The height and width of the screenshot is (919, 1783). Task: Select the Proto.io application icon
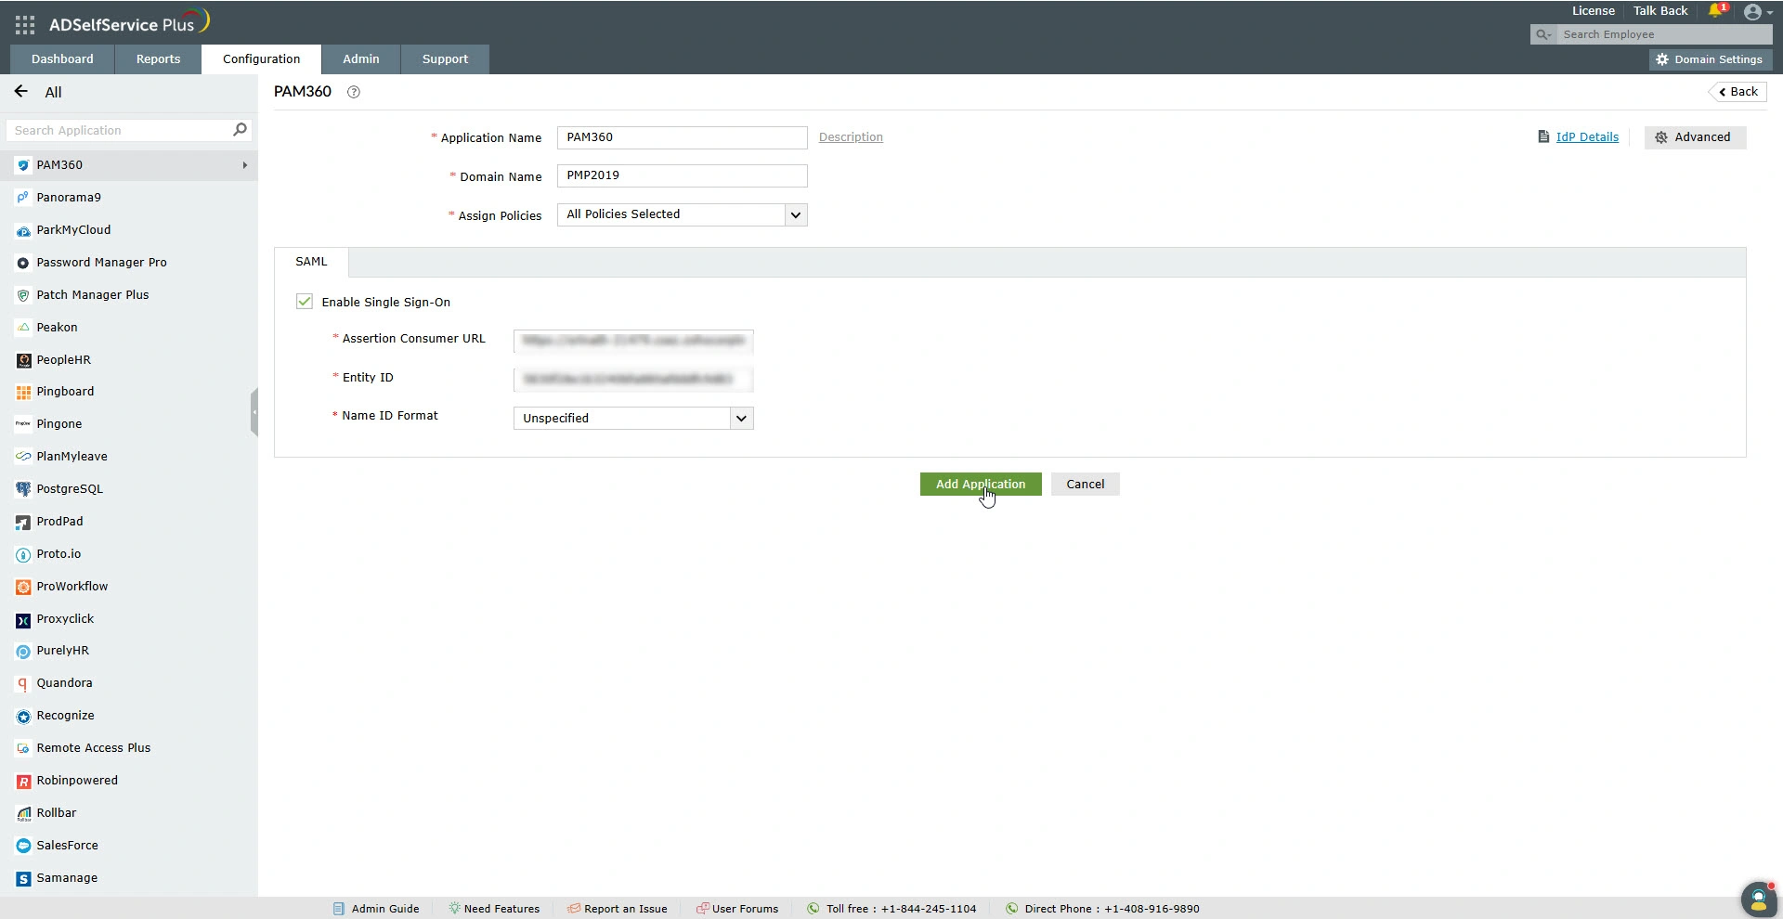pos(23,554)
